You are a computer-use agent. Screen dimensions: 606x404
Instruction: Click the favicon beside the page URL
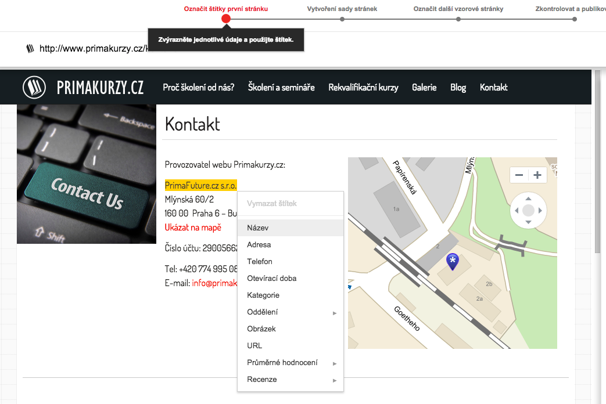(30, 48)
